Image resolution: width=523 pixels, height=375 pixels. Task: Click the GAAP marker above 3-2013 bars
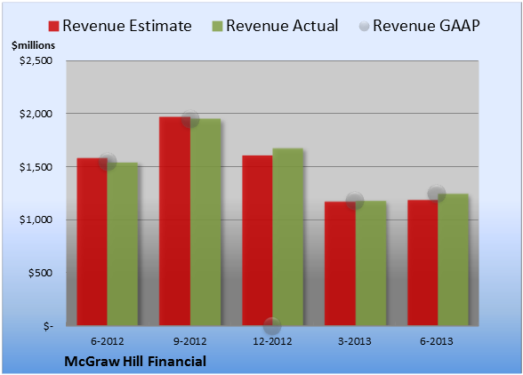pos(355,200)
